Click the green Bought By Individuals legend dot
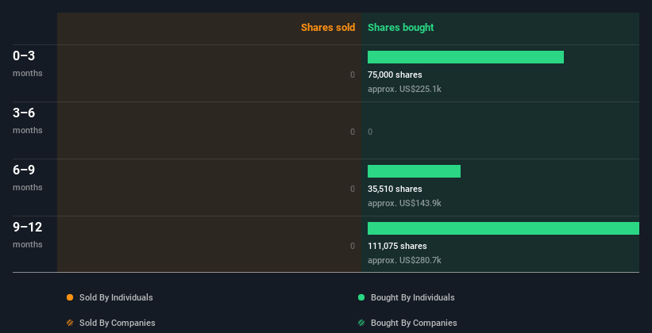 click(x=361, y=297)
